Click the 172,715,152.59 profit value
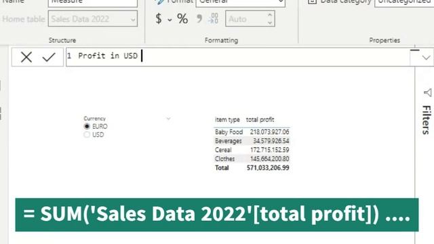434x244 pixels. tap(270, 150)
